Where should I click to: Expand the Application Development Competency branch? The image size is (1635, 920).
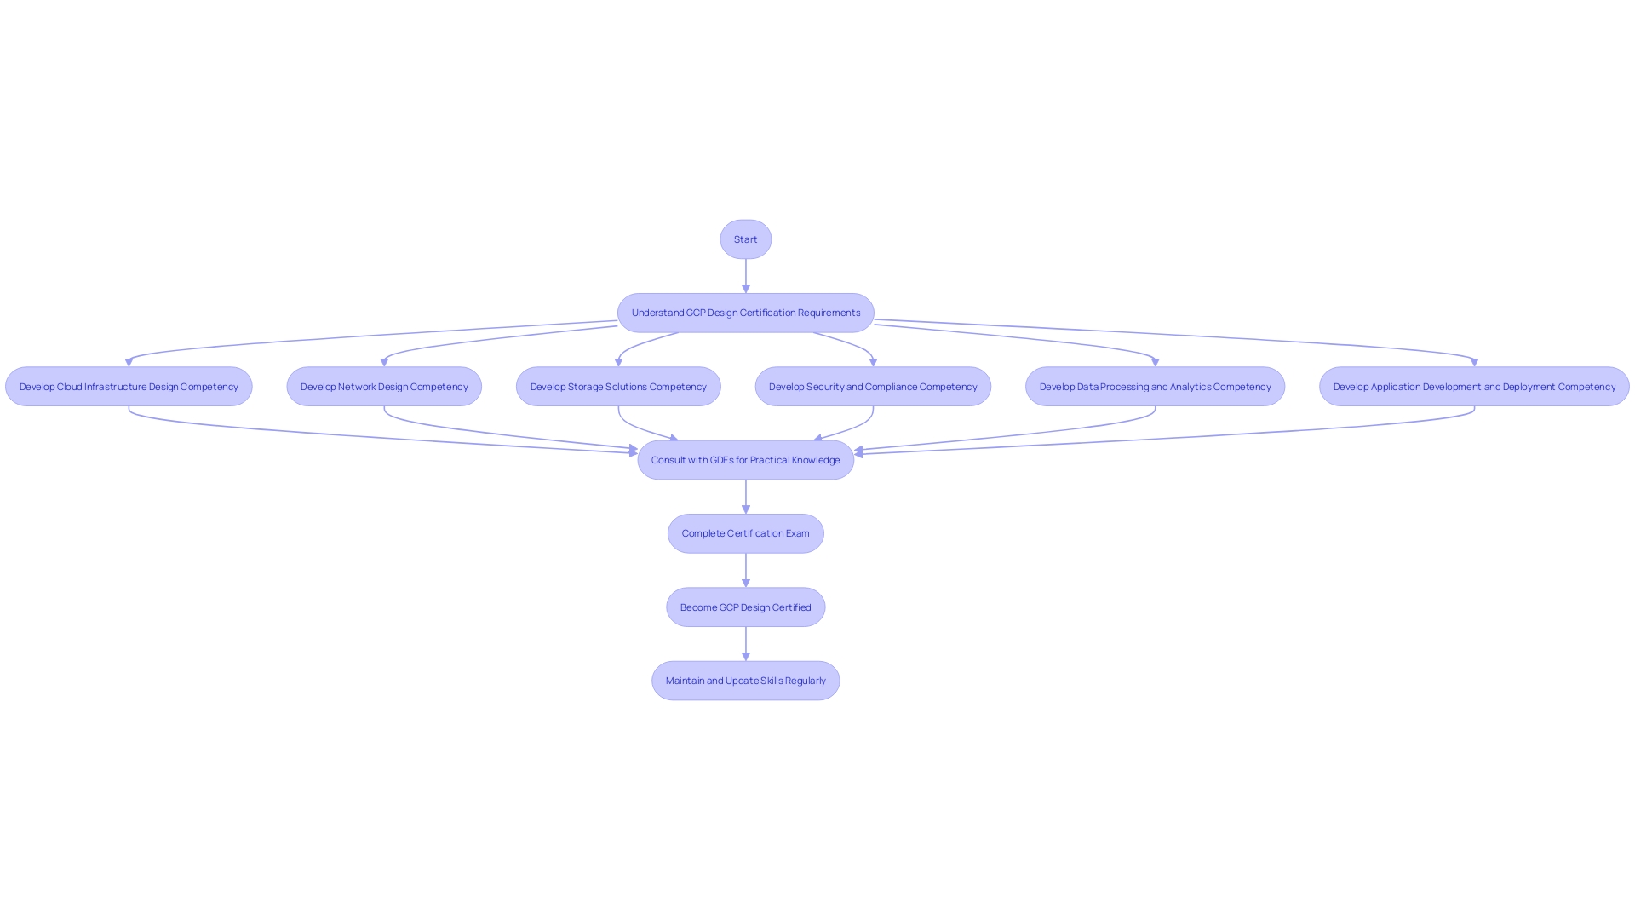click(1473, 385)
